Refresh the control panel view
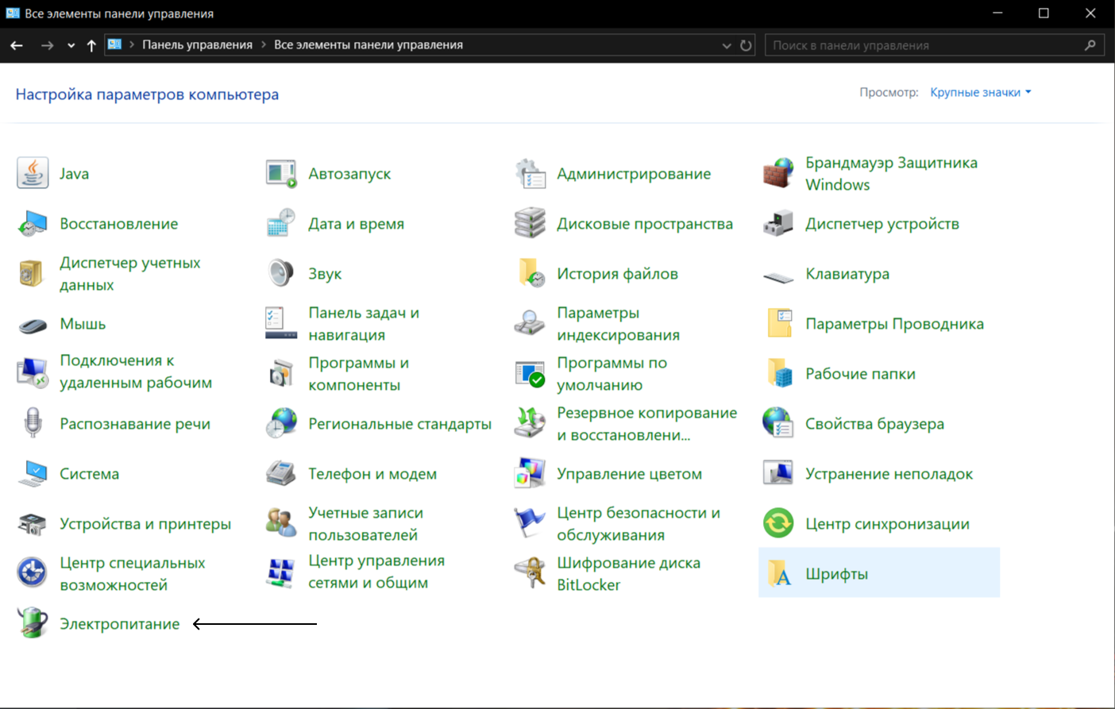Screen dimensions: 1115x709 (746, 45)
